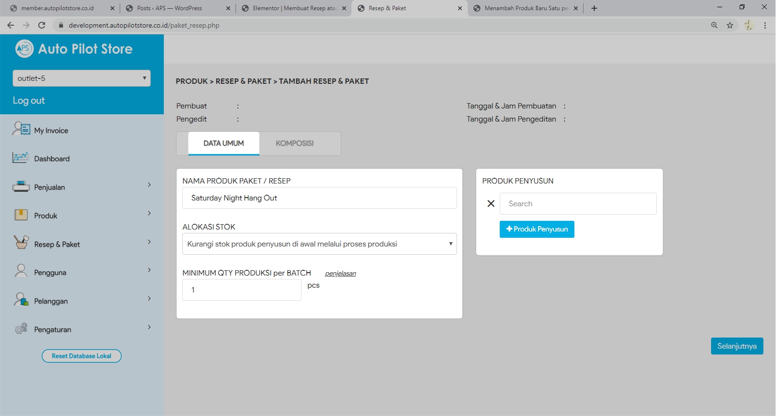Click the add Produk Penyusun button
The image size is (776, 416).
[537, 230]
